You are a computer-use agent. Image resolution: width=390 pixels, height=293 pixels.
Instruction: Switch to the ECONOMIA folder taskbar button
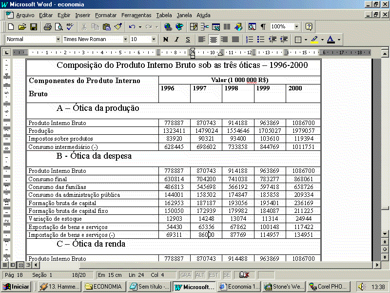pos(104,287)
